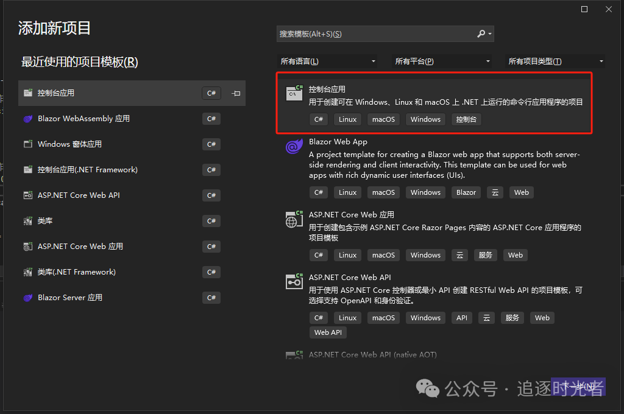This screenshot has width=624, height=414.
Task: Click the ASP.NET Core Web 应用 template icon
Action: [x=294, y=219]
